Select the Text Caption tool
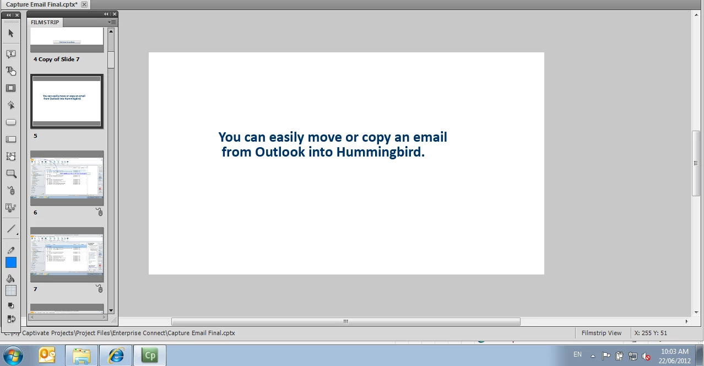704x366 pixels. pos(10,54)
